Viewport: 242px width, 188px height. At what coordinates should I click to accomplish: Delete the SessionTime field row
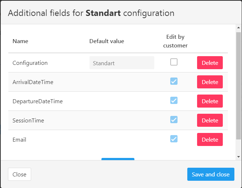210,120
